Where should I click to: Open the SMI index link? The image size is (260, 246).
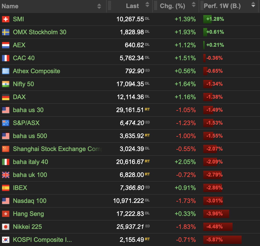click(x=18, y=19)
